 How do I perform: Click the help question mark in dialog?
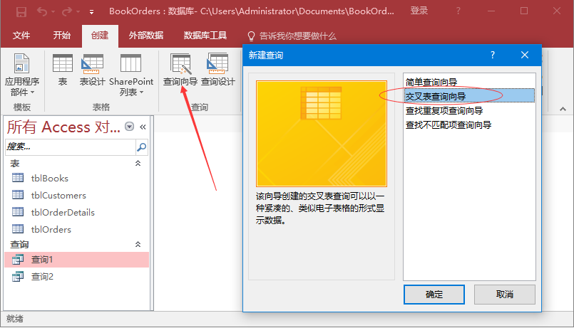pos(492,55)
